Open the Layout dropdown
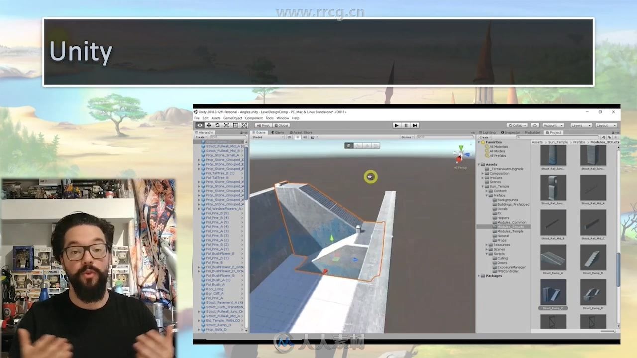 click(x=606, y=125)
